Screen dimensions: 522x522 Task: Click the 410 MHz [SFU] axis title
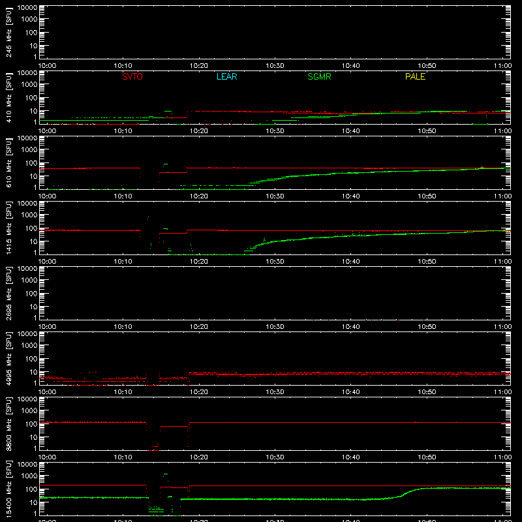click(x=9, y=97)
